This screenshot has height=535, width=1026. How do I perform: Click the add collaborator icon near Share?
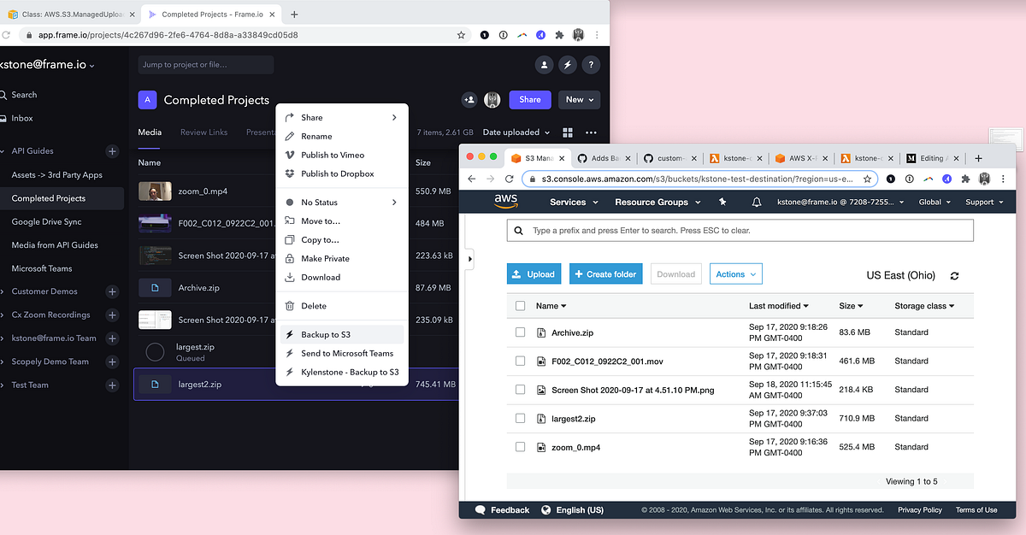pos(469,100)
